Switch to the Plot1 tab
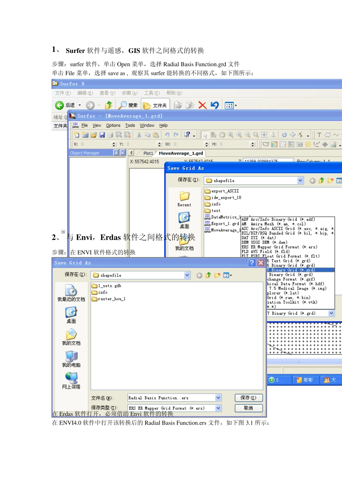Image resolution: width=342 pixels, height=484 pixels. (x=148, y=153)
